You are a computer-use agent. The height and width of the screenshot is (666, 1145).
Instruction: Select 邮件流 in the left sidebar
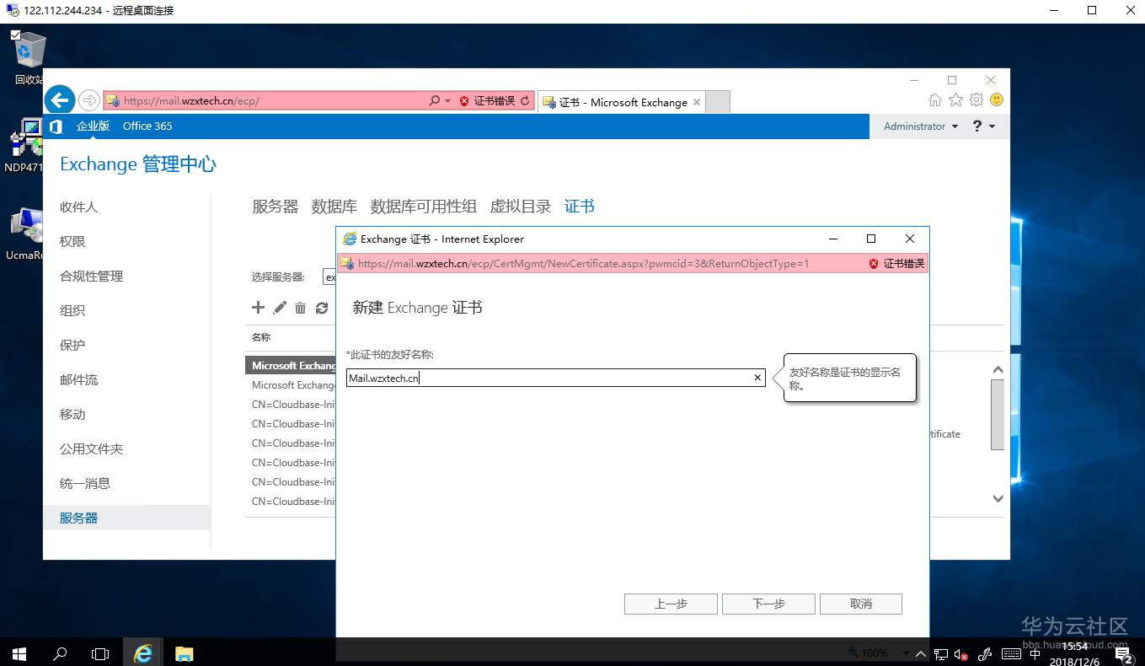78,379
